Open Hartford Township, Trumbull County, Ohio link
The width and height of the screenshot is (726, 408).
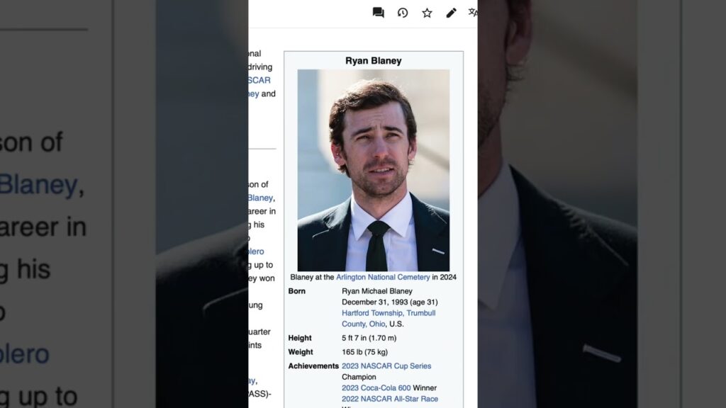[389, 319]
